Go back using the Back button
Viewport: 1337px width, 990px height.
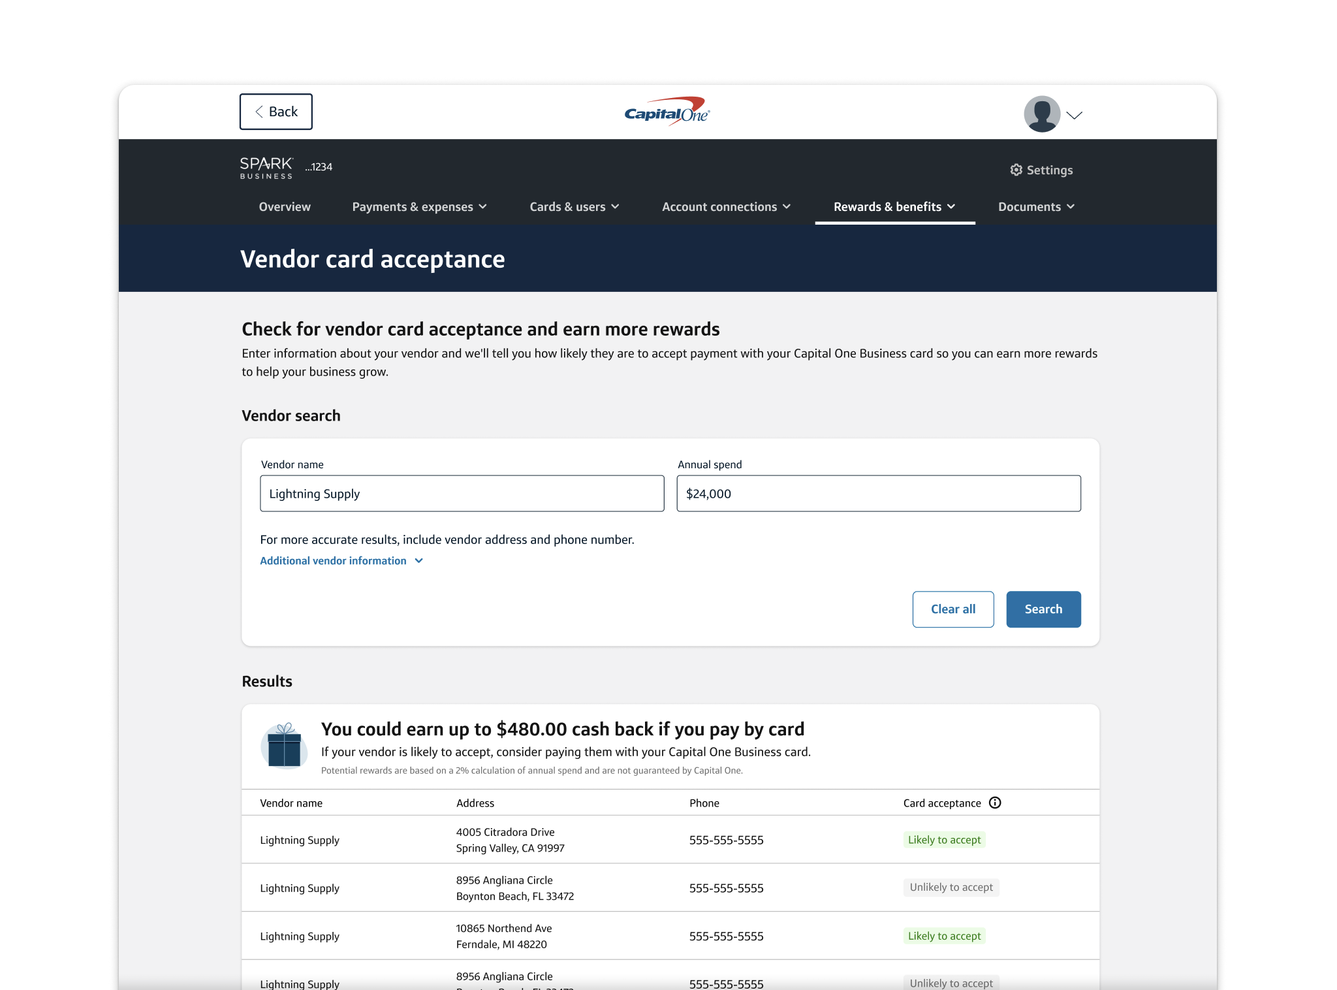click(275, 112)
